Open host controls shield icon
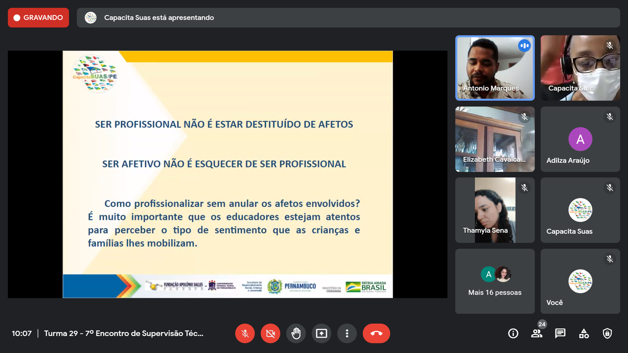This screenshot has width=628, height=353. [x=607, y=333]
